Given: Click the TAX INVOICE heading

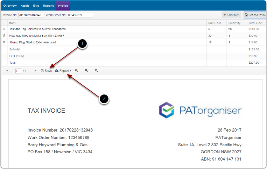Looking at the screenshot, I should 46,111.
